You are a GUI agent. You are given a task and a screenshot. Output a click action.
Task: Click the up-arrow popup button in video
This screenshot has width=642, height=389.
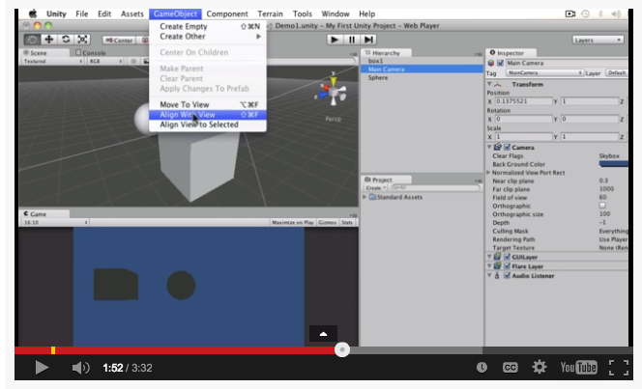pyautogui.click(x=323, y=334)
